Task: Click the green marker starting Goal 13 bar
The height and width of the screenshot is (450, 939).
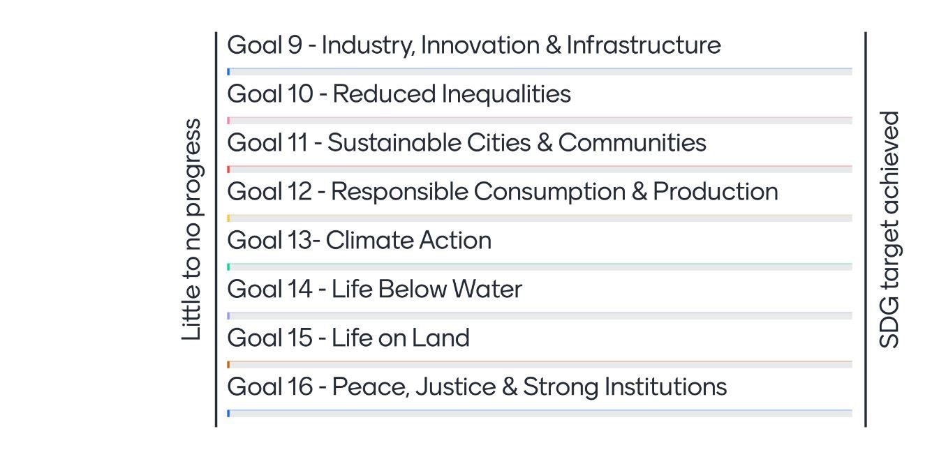Action: tap(228, 267)
